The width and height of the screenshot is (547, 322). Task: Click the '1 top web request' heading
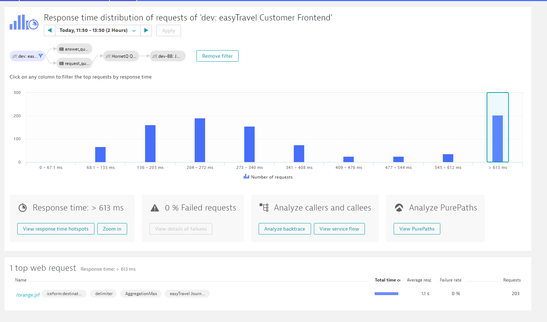43,268
